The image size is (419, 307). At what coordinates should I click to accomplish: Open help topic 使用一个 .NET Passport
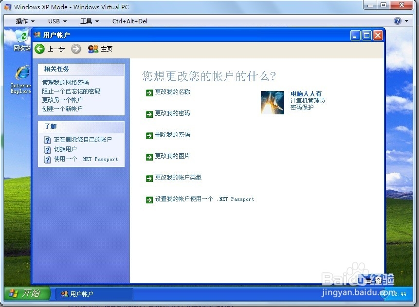(x=86, y=159)
